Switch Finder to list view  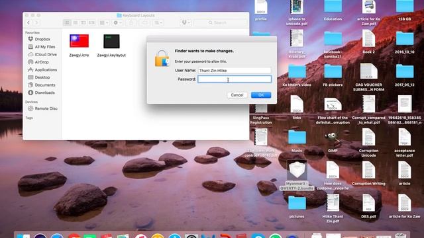(x=75, y=22)
